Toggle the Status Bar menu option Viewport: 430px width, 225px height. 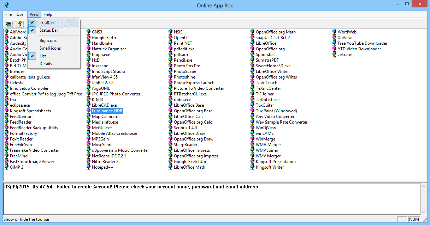[x=54, y=30]
